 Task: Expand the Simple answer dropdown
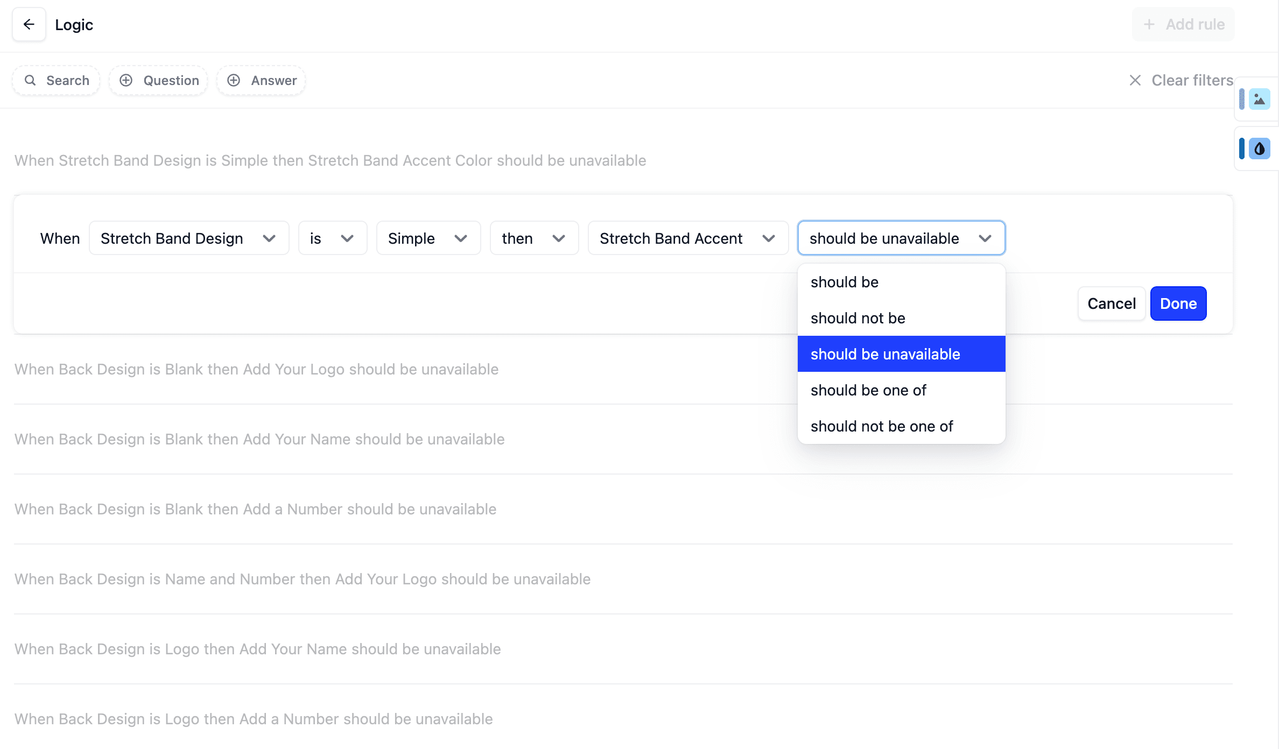pos(428,238)
